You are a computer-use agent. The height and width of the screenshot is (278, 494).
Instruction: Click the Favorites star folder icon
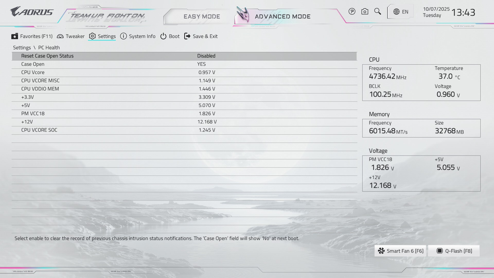coord(15,36)
